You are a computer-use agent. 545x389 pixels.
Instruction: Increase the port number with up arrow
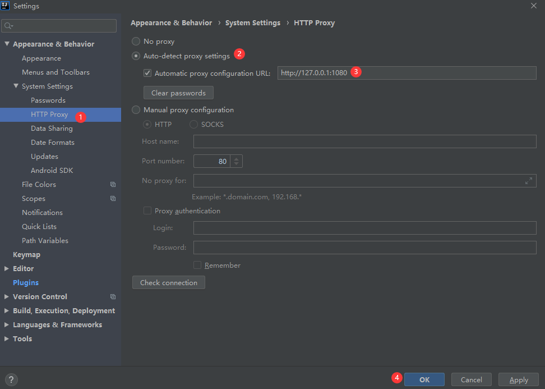click(237, 158)
